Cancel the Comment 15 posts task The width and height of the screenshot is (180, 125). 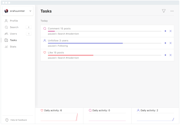click(171, 31)
